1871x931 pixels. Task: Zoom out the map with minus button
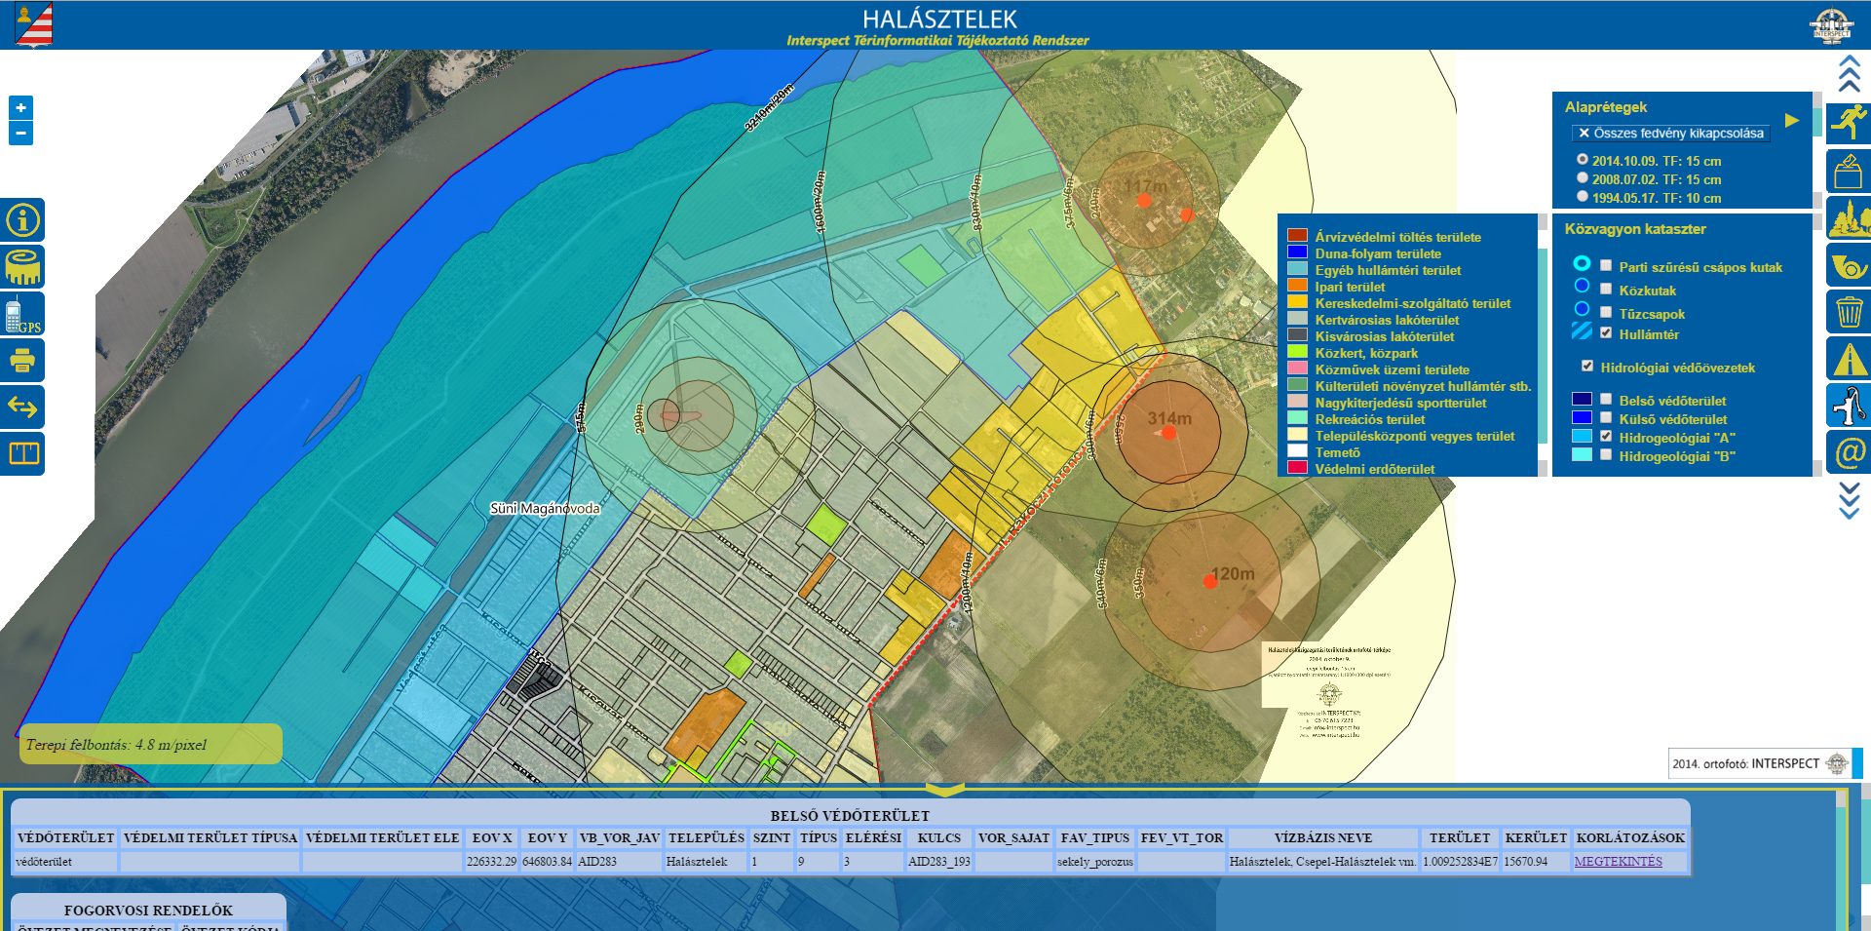(x=20, y=134)
